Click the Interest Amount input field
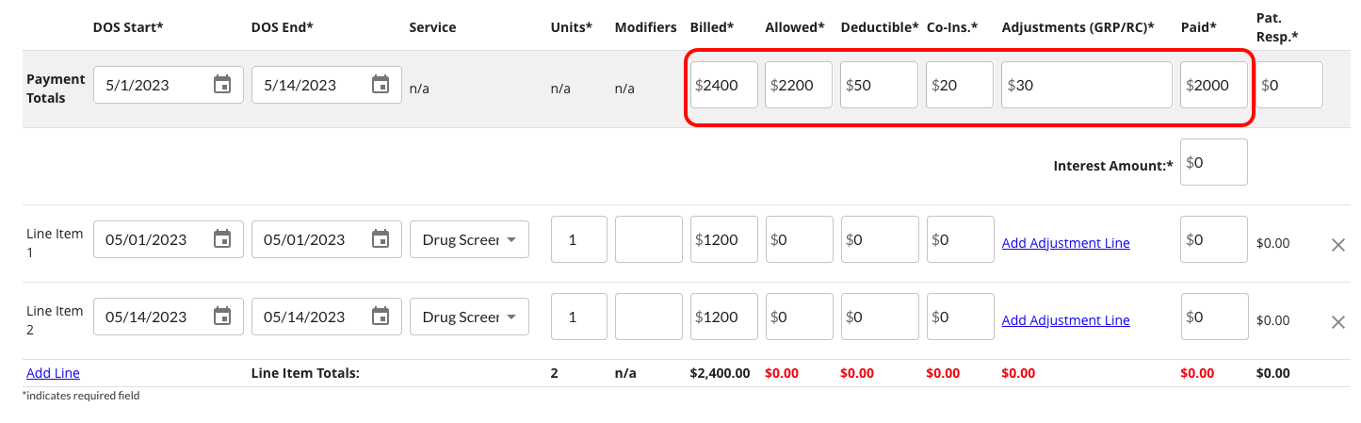The width and height of the screenshot is (1361, 423). 1214,162
